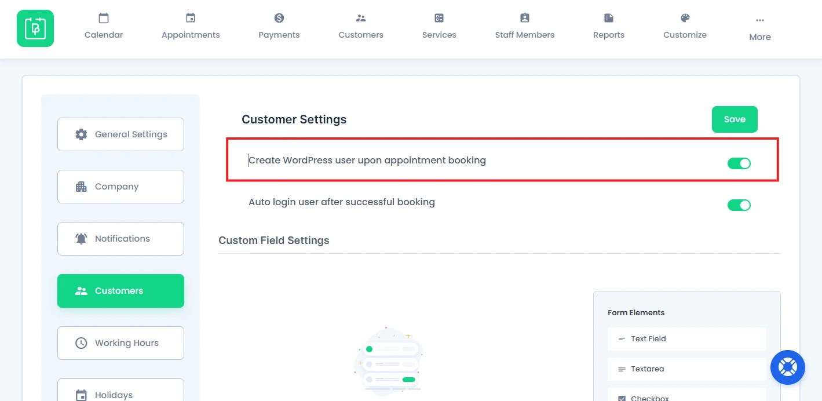Click the Customers icon in settings sidebar
This screenshot has height=401, width=822.
click(81, 291)
